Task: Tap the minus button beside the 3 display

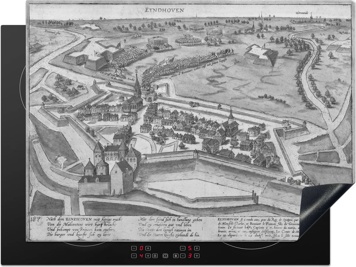Action: [183, 256]
